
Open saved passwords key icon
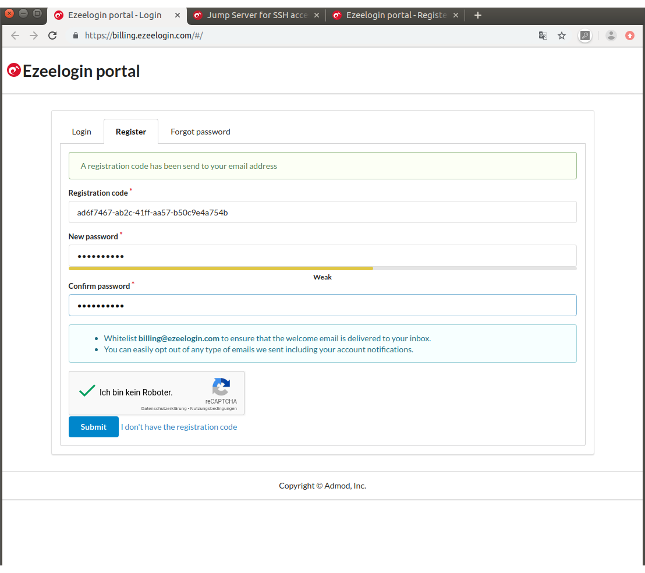pos(585,36)
